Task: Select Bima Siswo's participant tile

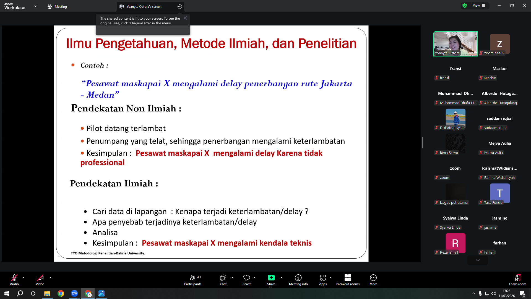Action: (455, 144)
